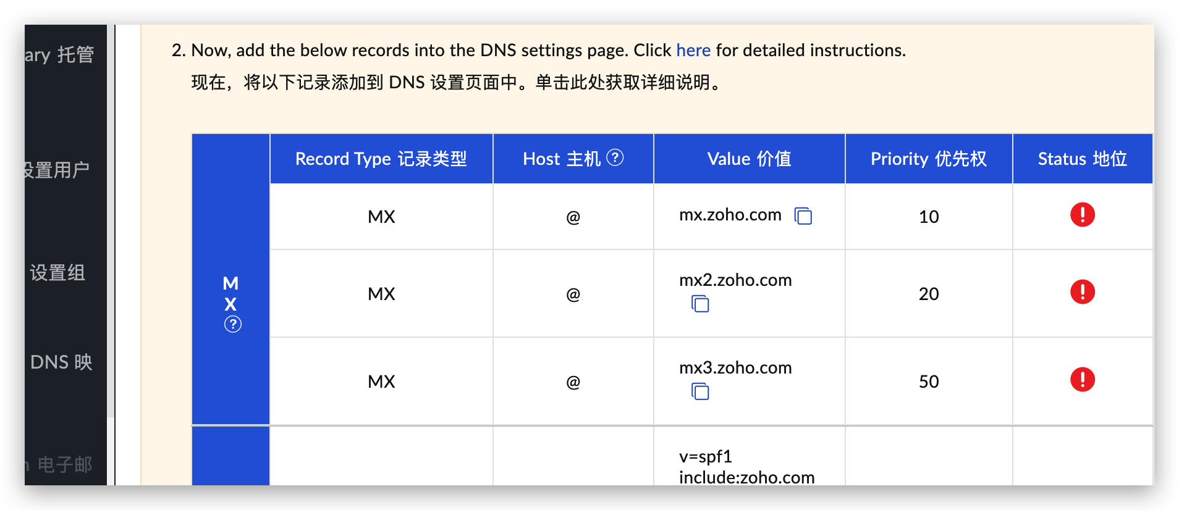Image resolution: width=1179 pixels, height=510 pixels.
Task: Click the Status 地位 column header
Action: tap(1083, 159)
